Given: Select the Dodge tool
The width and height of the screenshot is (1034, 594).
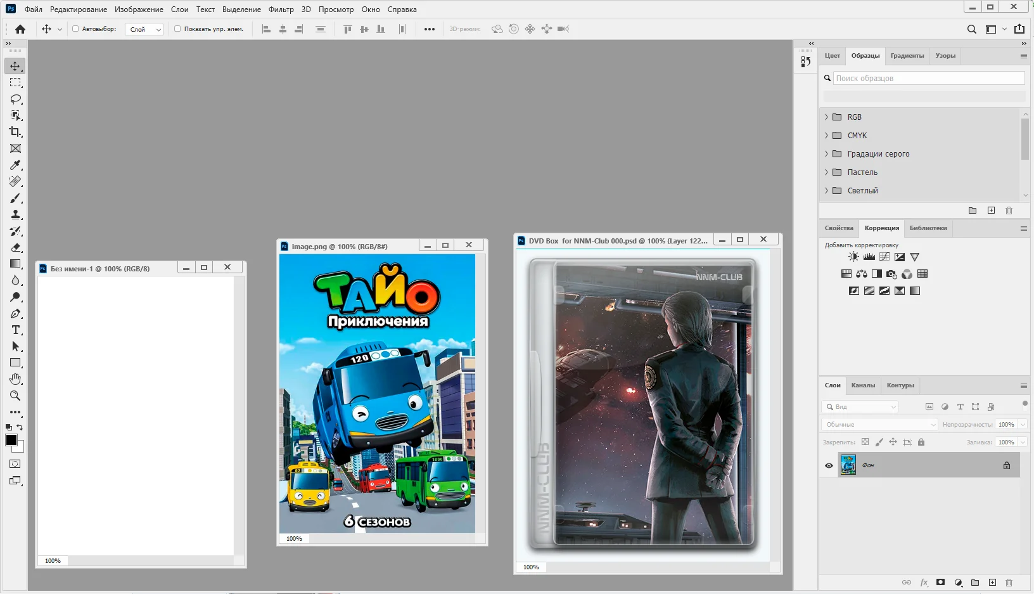Looking at the screenshot, I should click(x=15, y=297).
